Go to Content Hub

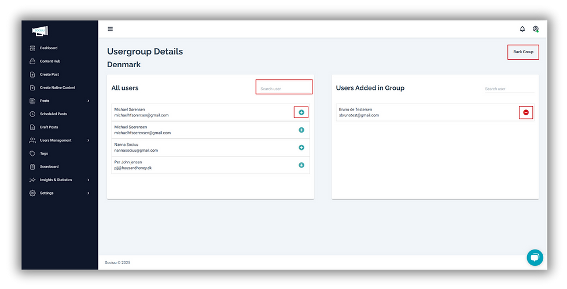tap(50, 61)
